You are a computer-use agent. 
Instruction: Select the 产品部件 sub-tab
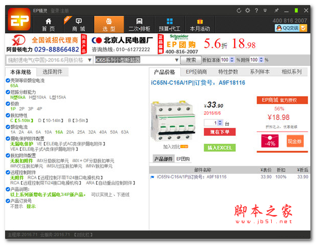tap(164, 159)
